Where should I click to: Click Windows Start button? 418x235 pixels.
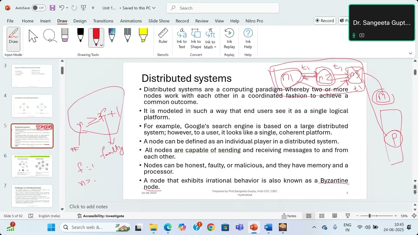tap(51, 227)
